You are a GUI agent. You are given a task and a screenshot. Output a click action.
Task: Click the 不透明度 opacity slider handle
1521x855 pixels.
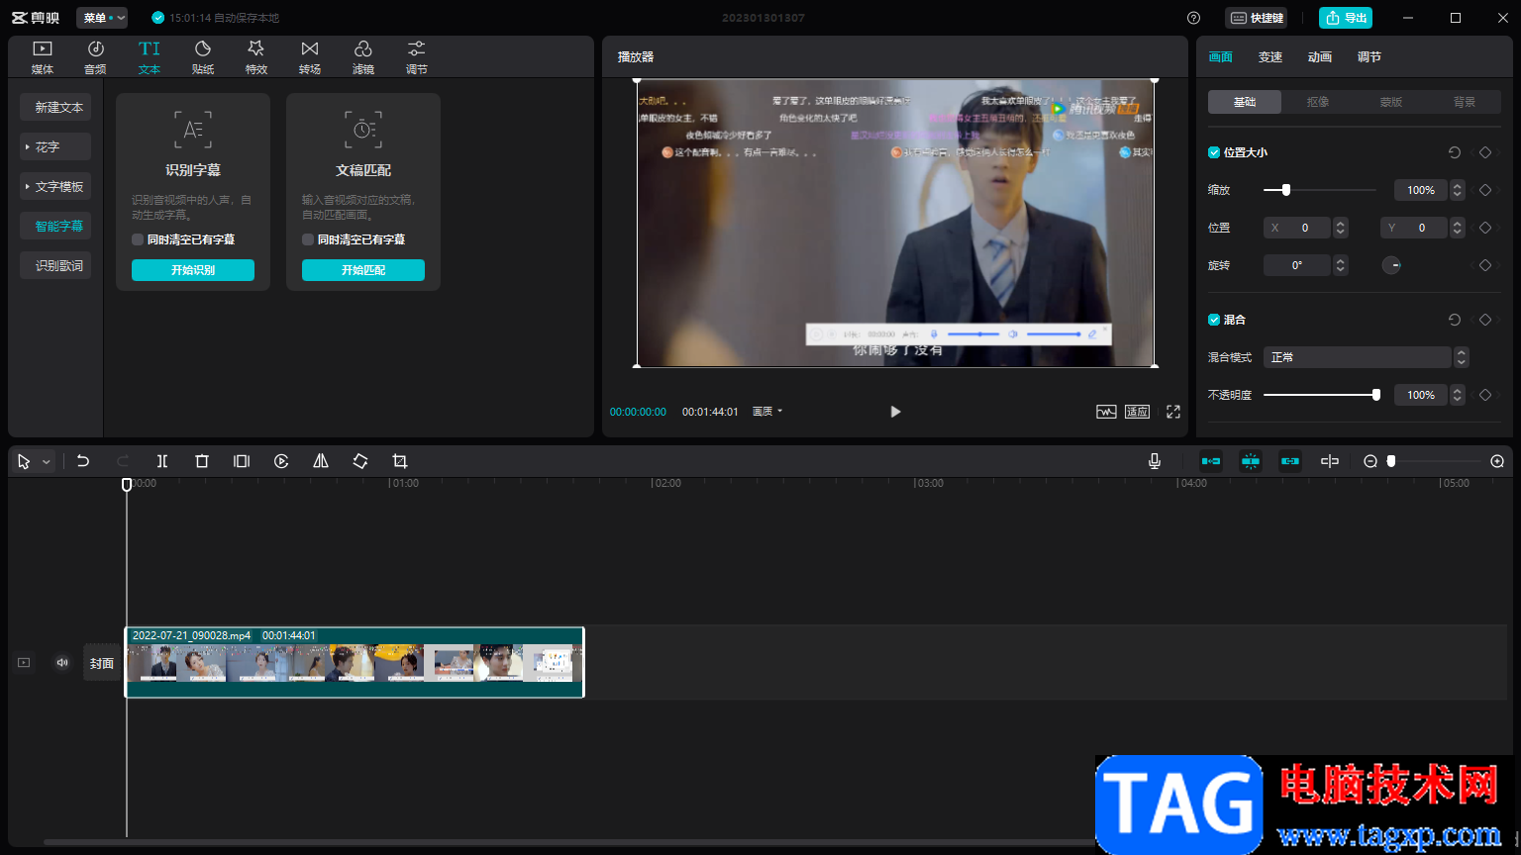pyautogui.click(x=1376, y=395)
